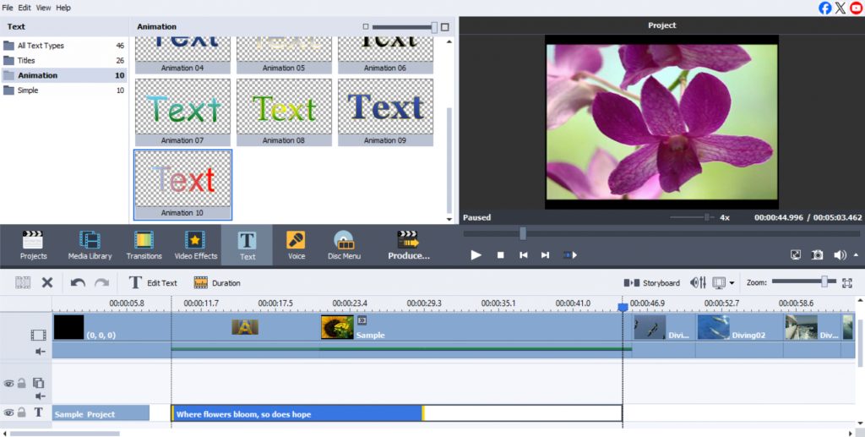Click the timeline Zoom slider
Screen dimensions: 865x437
(824, 281)
